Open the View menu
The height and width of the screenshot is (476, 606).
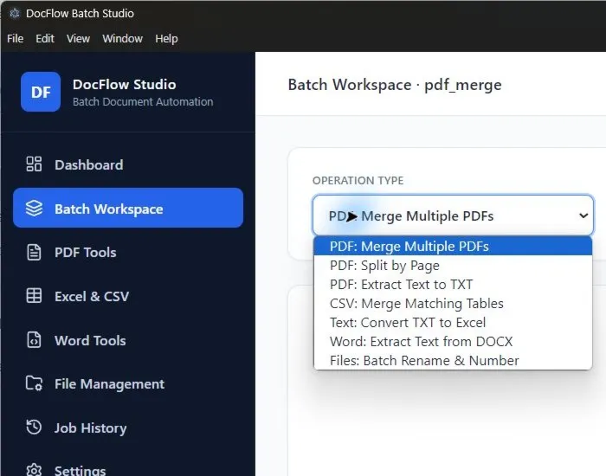pos(78,39)
